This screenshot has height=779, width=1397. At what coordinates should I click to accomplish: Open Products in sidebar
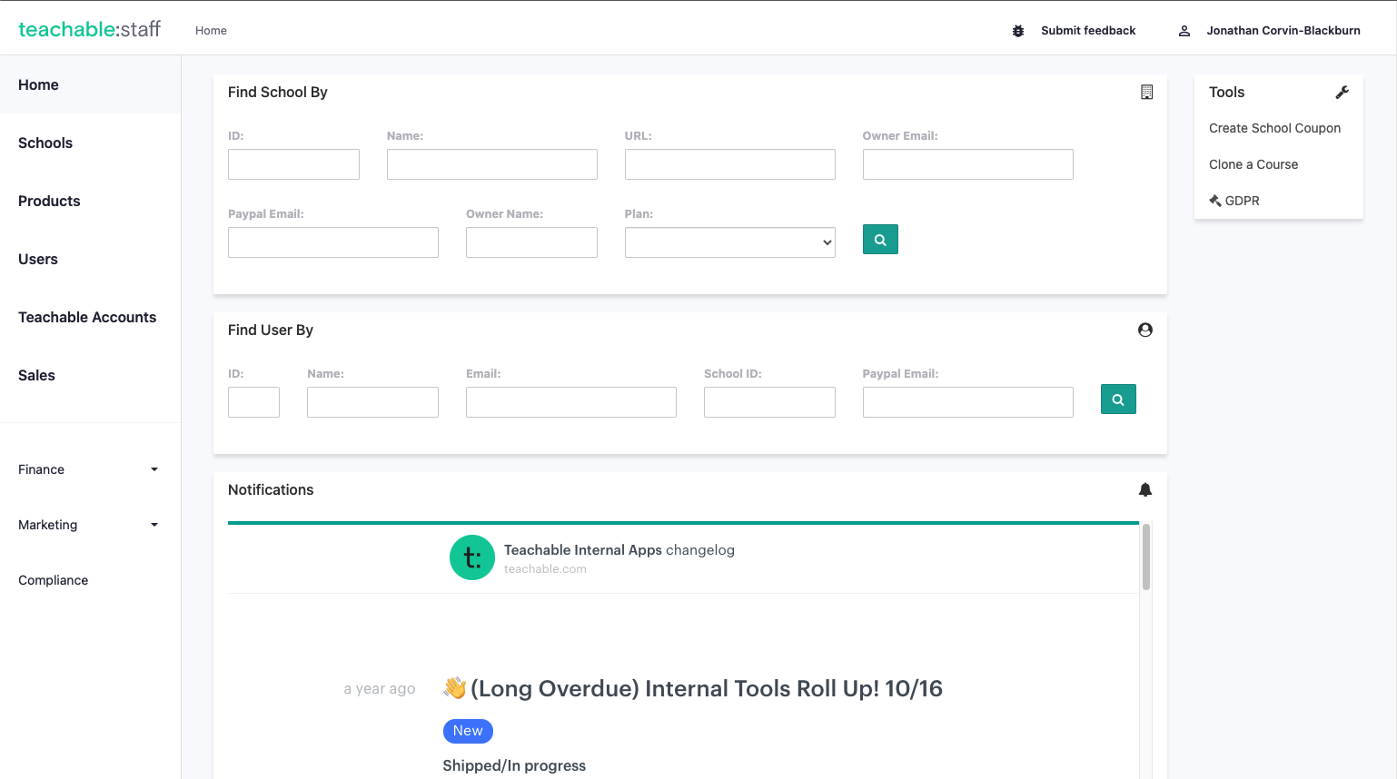[90, 201]
